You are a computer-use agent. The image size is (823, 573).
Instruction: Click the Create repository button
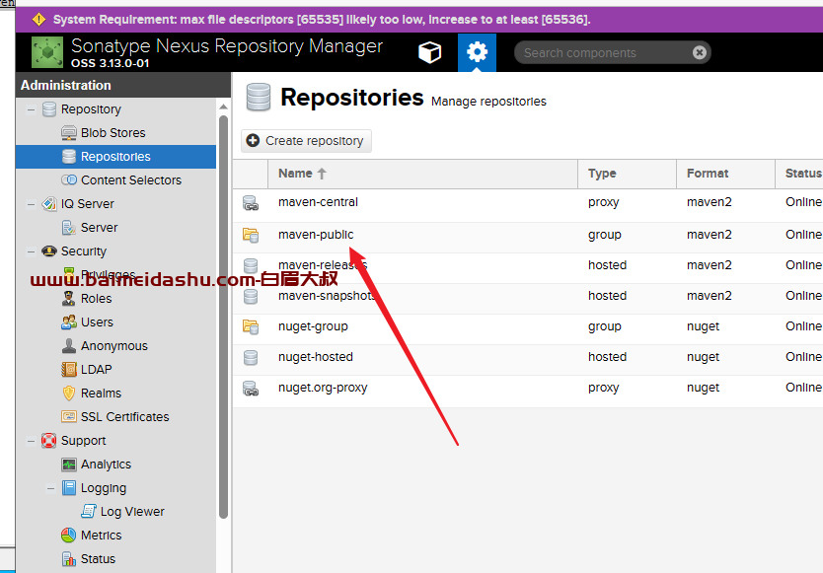pyautogui.click(x=306, y=141)
